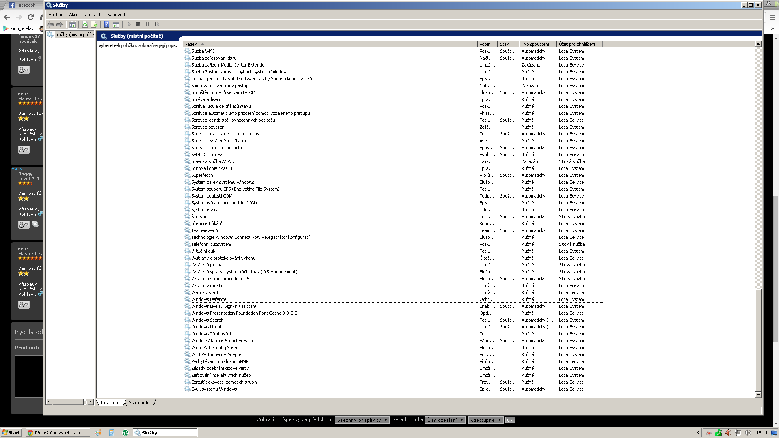
Task: Open the Vzestupně sort order dropdown
Action: pos(485,420)
